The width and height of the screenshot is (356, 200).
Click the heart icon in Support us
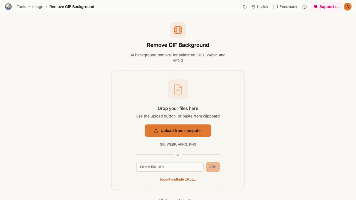tap(316, 7)
